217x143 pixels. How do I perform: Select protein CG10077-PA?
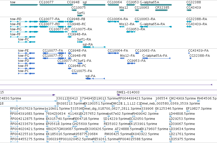pyautogui.click(x=54, y=53)
